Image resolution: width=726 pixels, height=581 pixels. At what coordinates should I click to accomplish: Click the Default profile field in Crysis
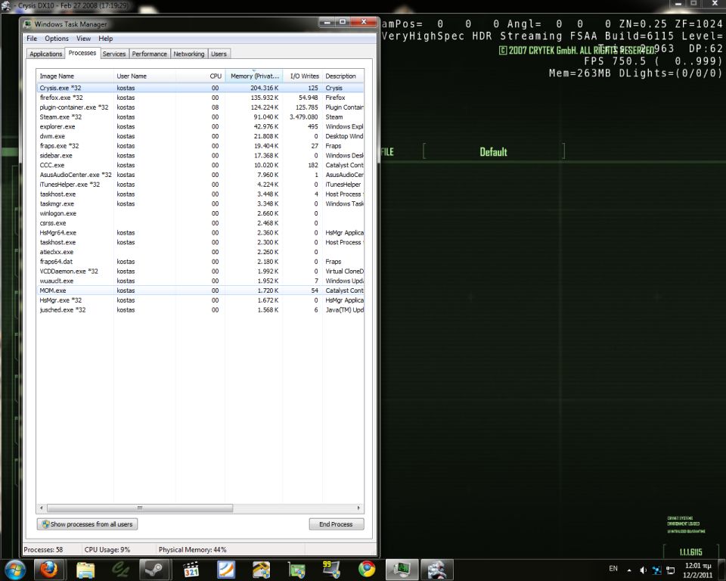(x=494, y=151)
